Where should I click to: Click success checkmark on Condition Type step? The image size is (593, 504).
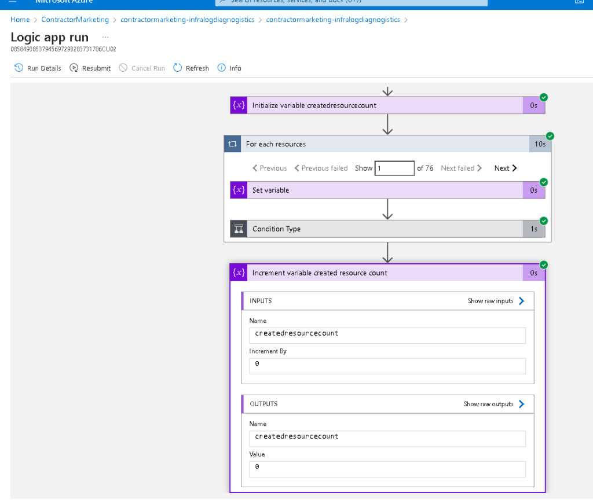(x=543, y=221)
